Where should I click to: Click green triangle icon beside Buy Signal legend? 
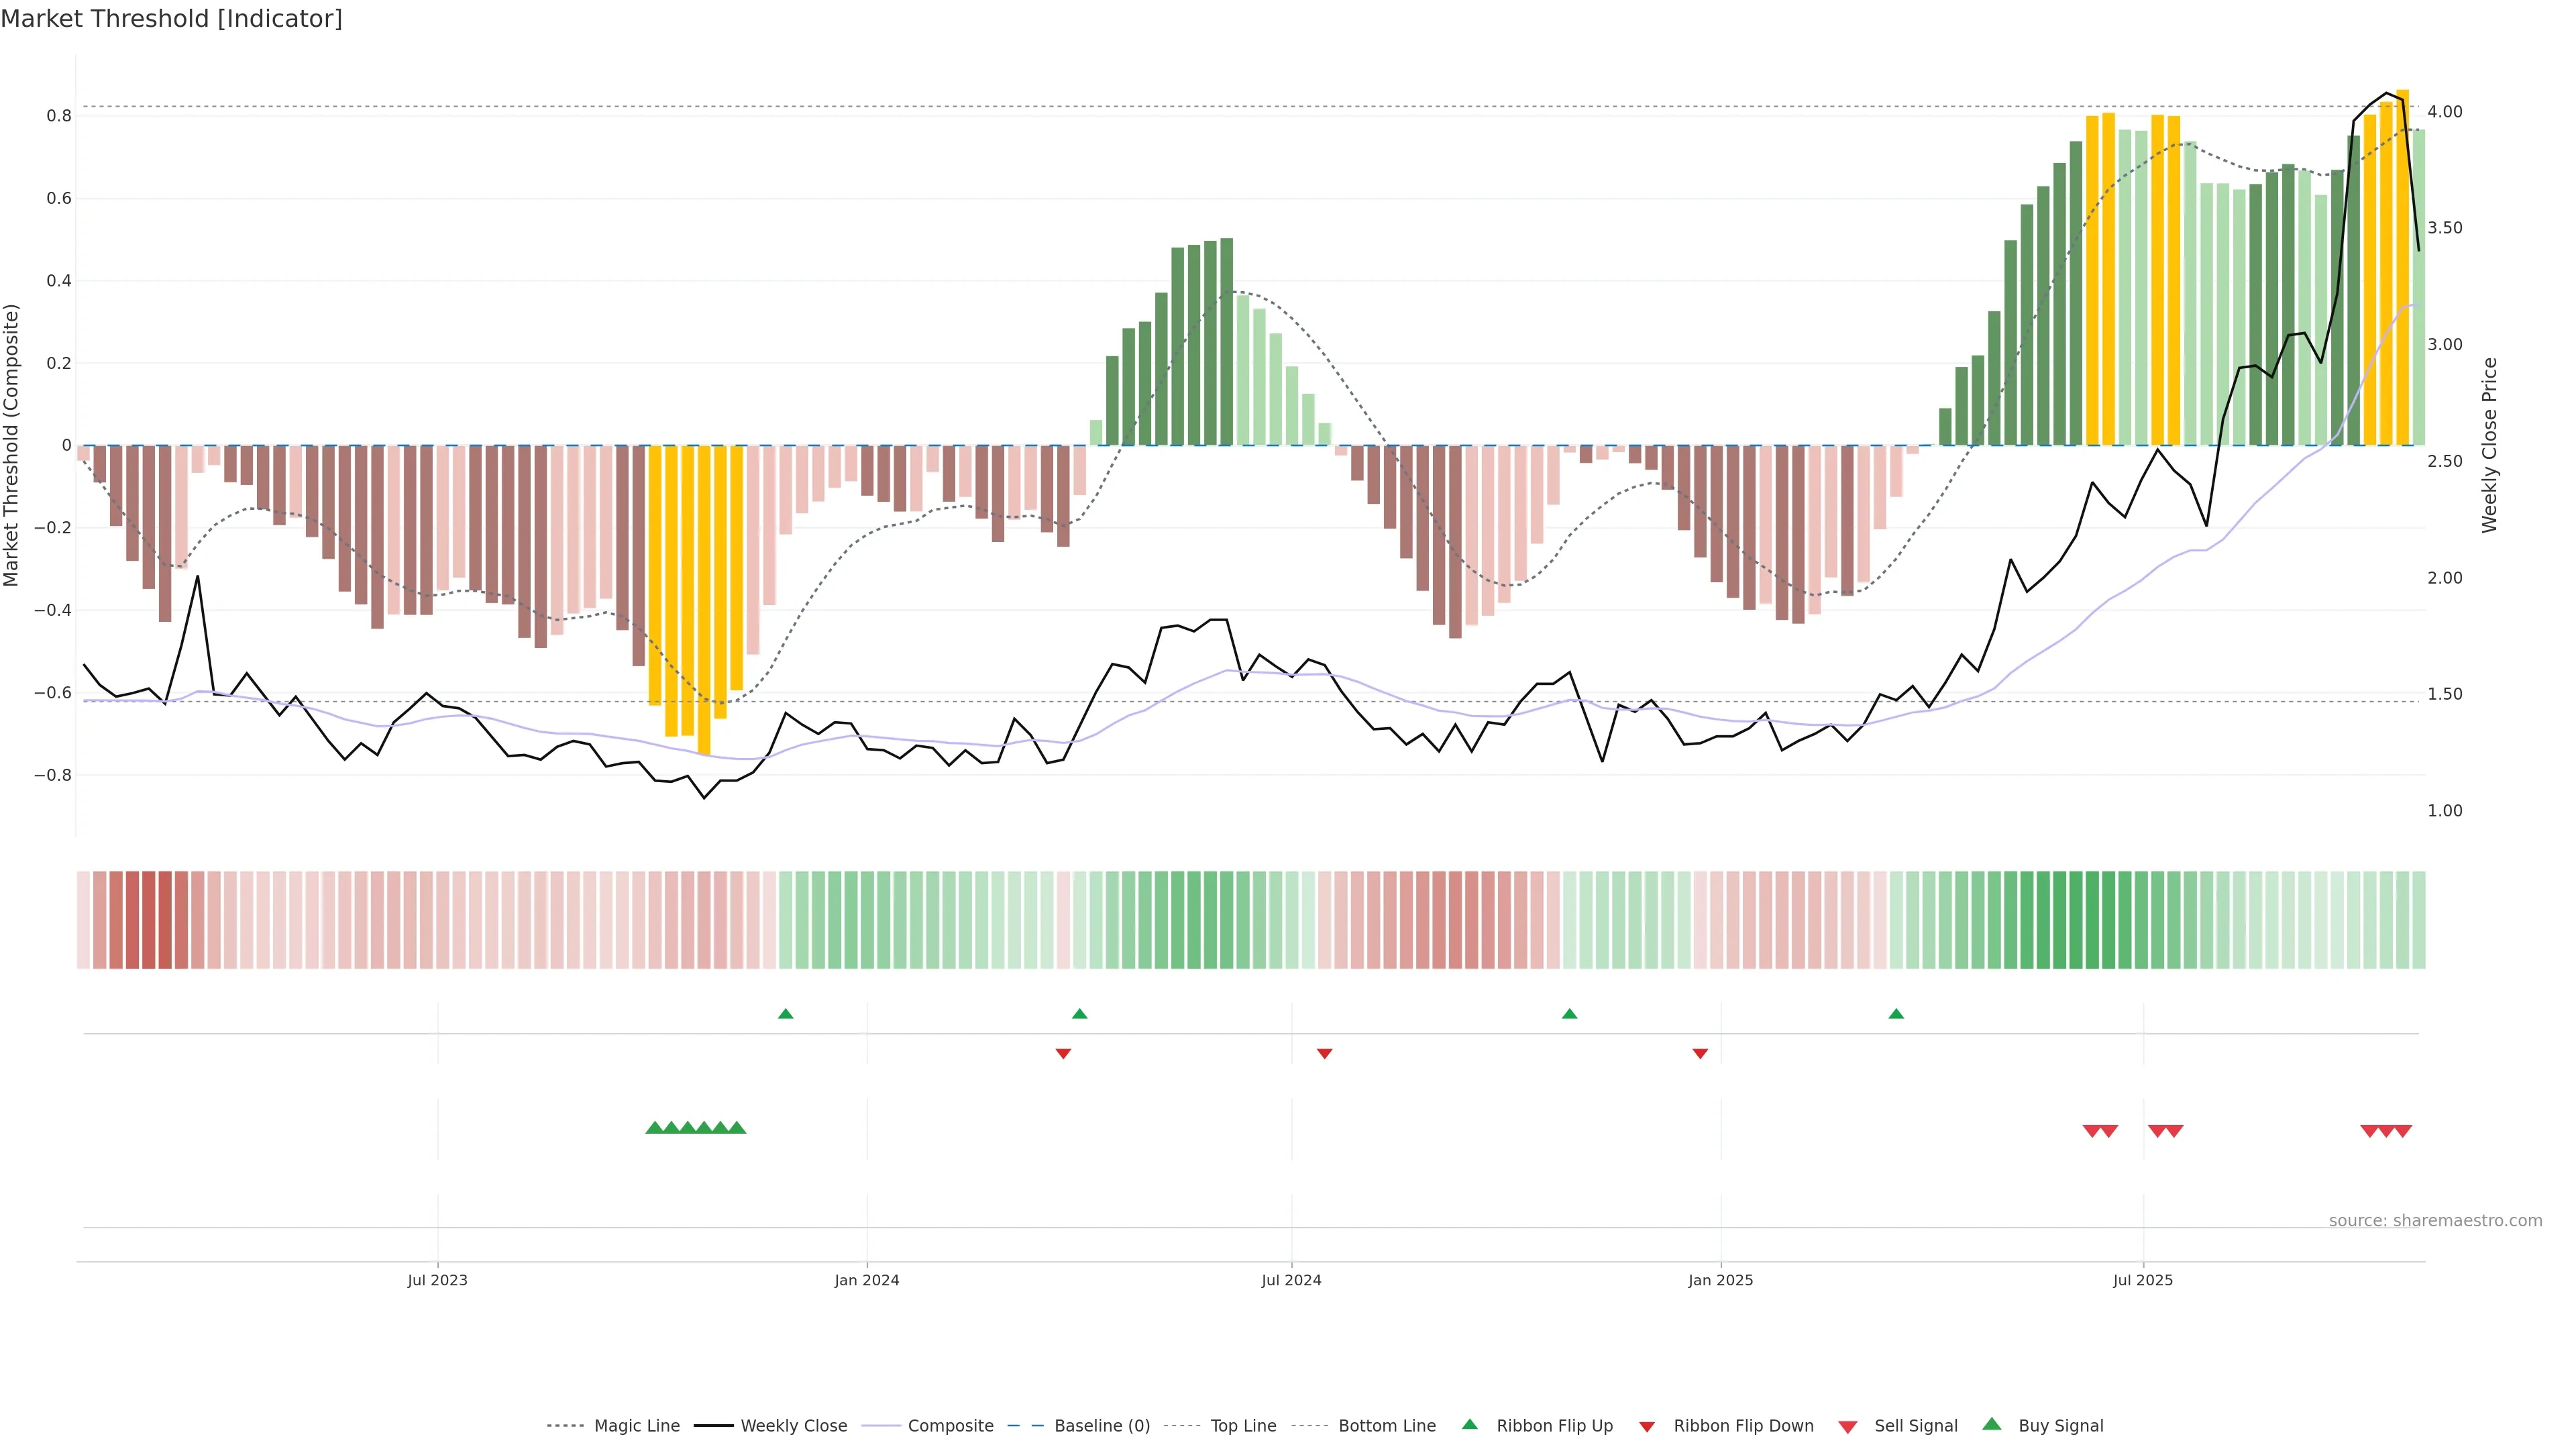coord(1992,1424)
